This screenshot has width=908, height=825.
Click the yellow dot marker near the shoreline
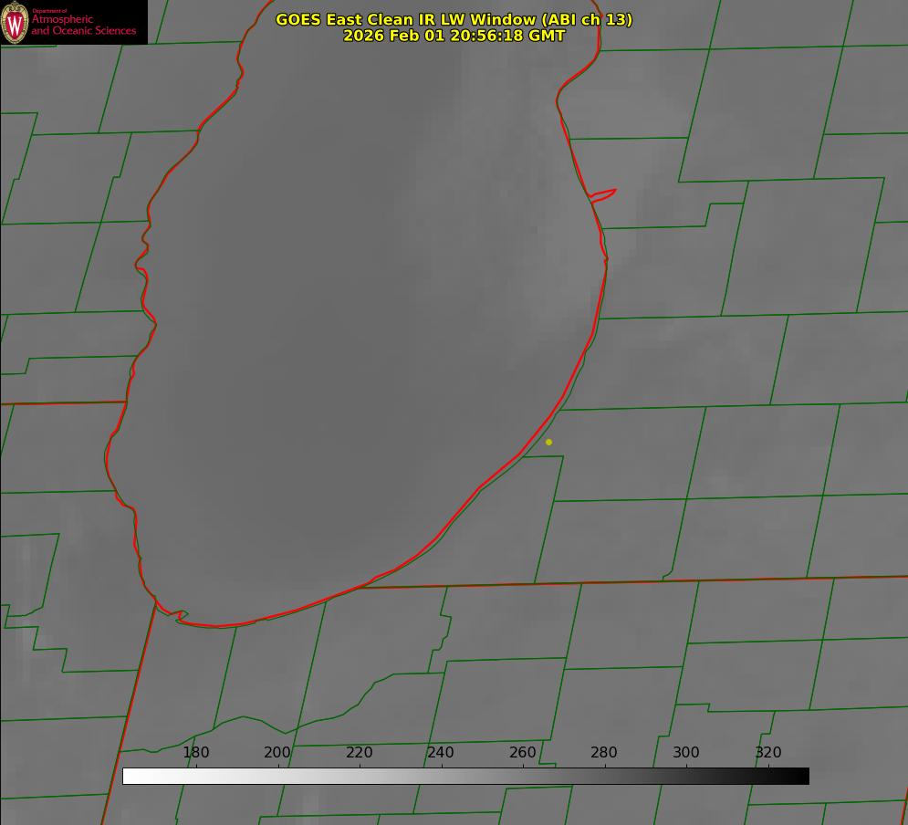click(548, 442)
